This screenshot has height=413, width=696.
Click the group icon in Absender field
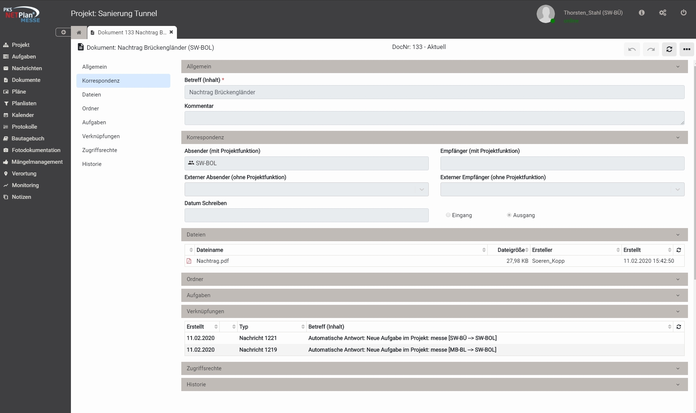coord(191,163)
